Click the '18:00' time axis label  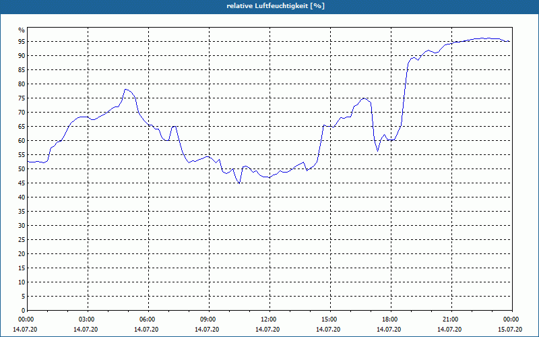coord(391,319)
